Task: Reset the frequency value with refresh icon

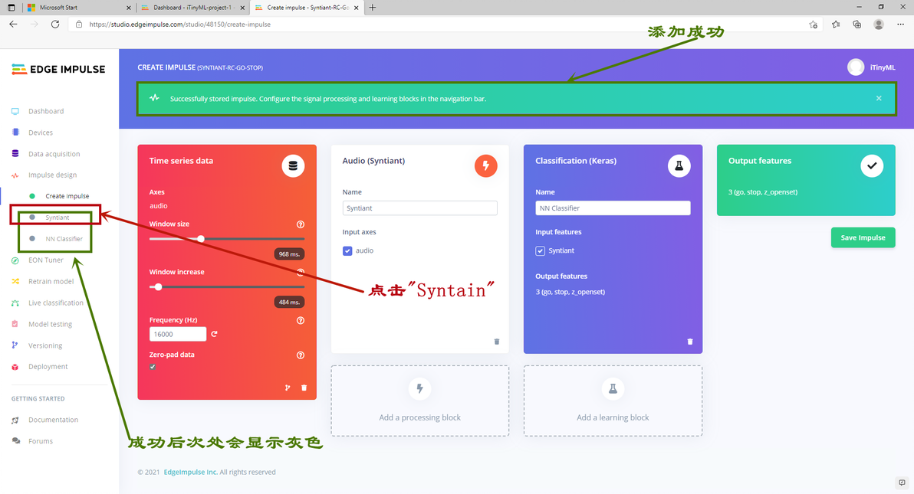Action: click(214, 334)
